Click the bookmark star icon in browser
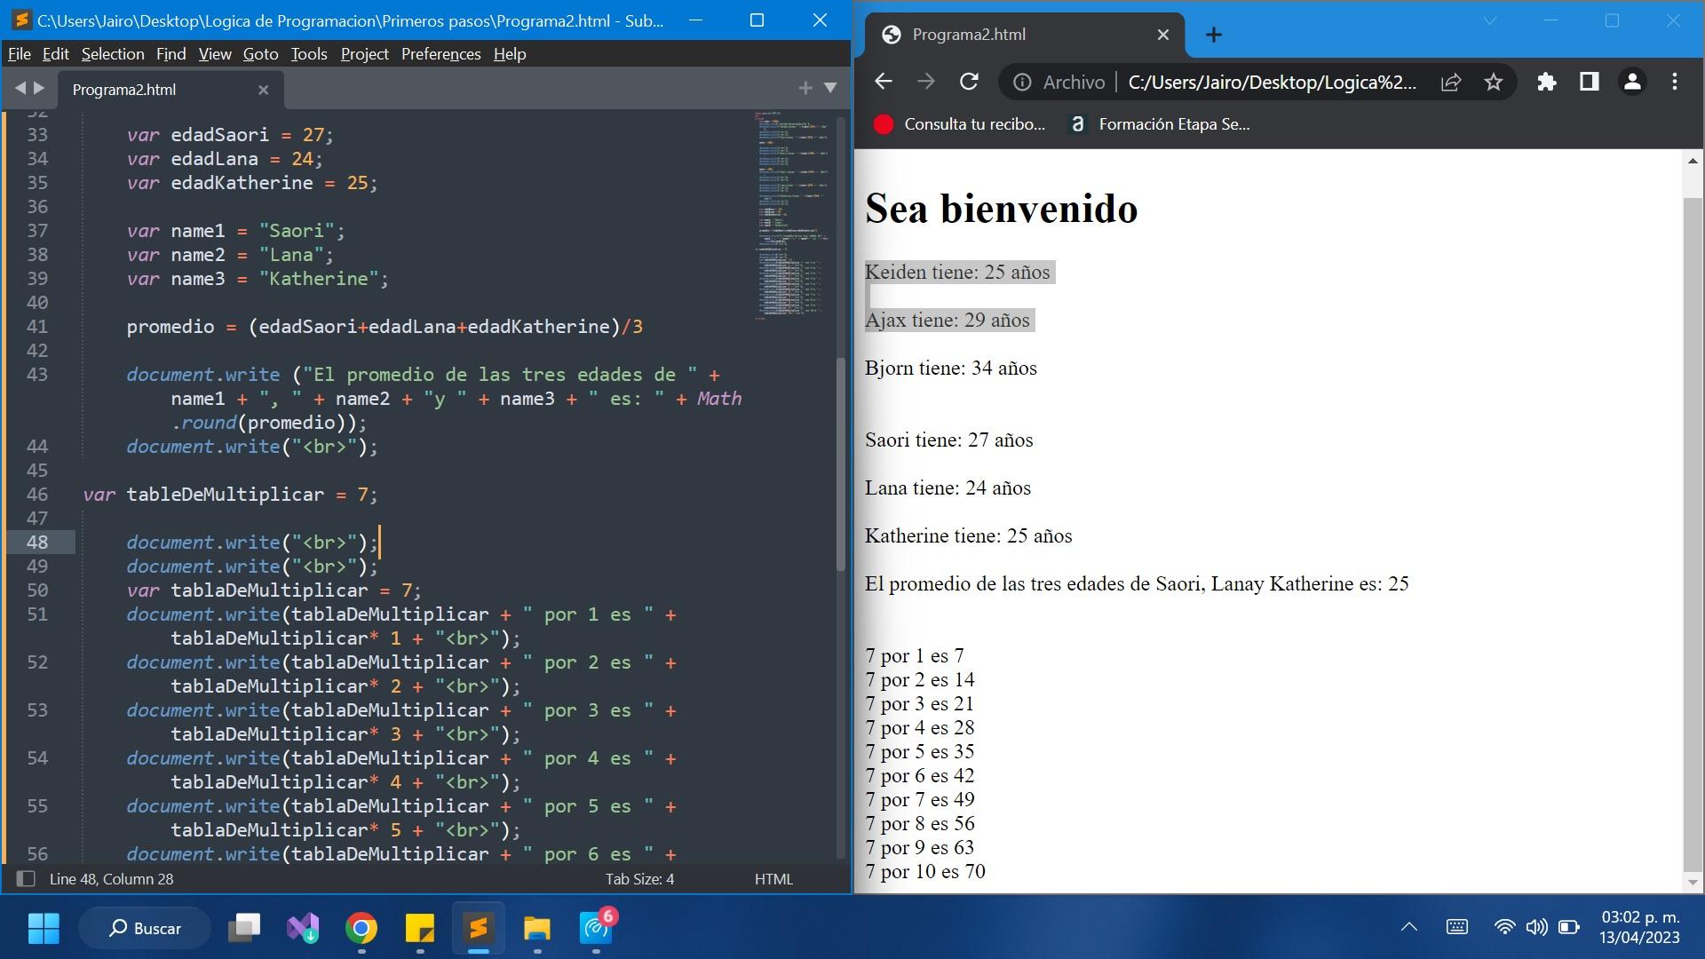The height and width of the screenshot is (959, 1705). pyautogui.click(x=1495, y=81)
